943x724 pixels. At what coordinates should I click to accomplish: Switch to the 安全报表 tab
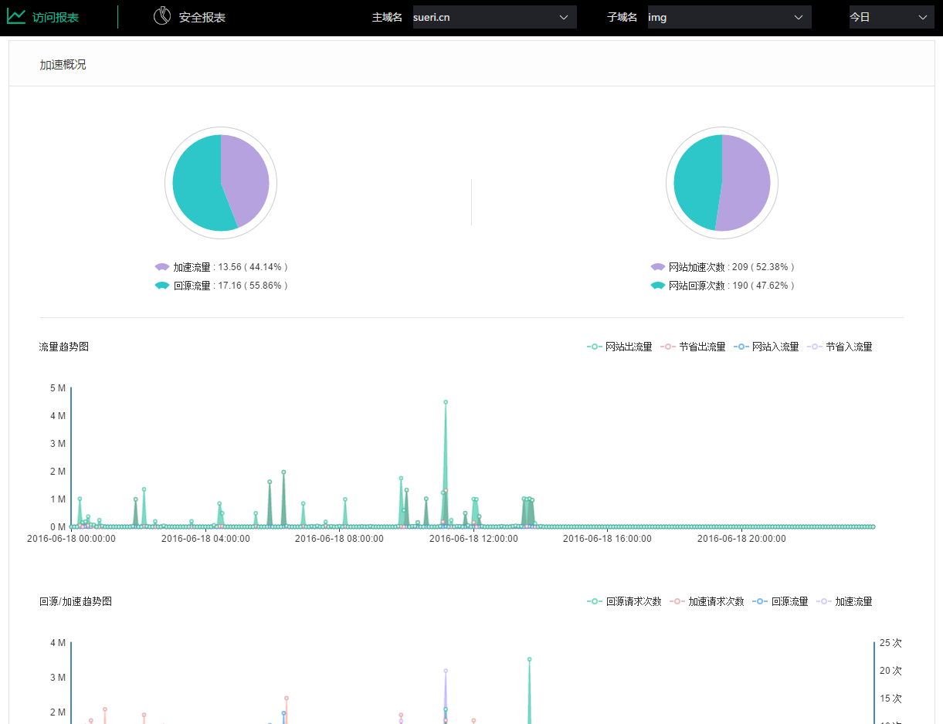[x=202, y=17]
